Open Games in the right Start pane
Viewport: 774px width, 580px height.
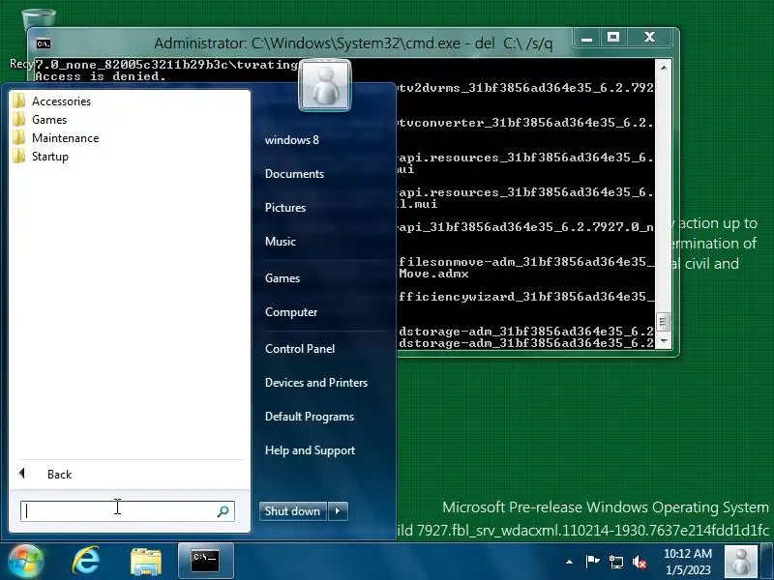point(282,278)
